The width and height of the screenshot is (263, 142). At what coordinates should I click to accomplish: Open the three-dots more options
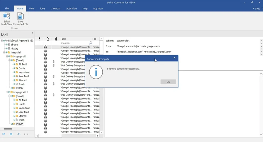click(x=26, y=134)
